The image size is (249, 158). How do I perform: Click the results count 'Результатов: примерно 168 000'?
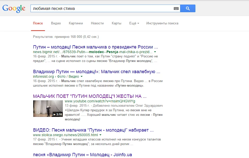[66, 37]
